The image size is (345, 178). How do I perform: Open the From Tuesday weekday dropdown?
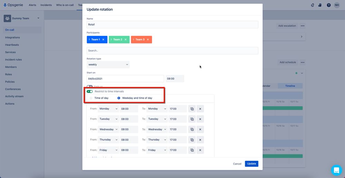tap(108, 119)
